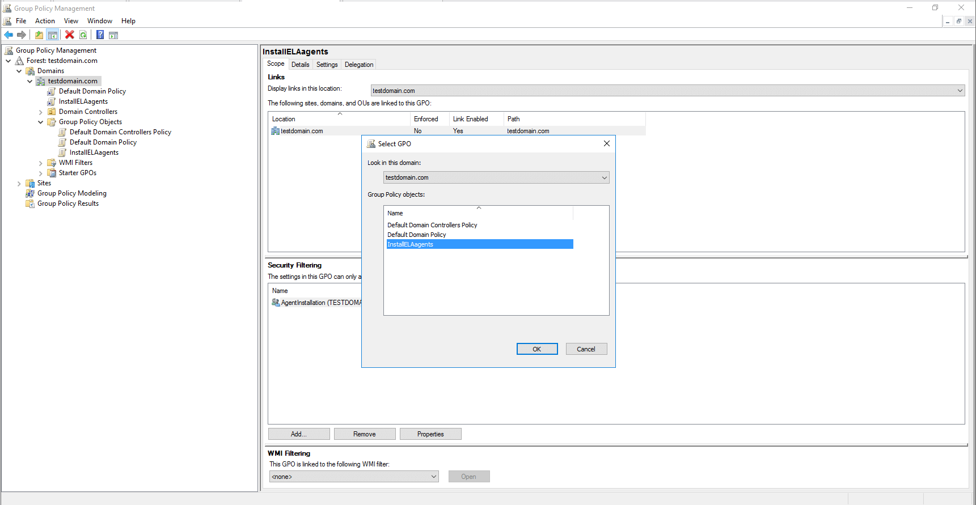Click the Properties button under Security Filtering
Screen dimensions: 976x505
tap(430, 434)
